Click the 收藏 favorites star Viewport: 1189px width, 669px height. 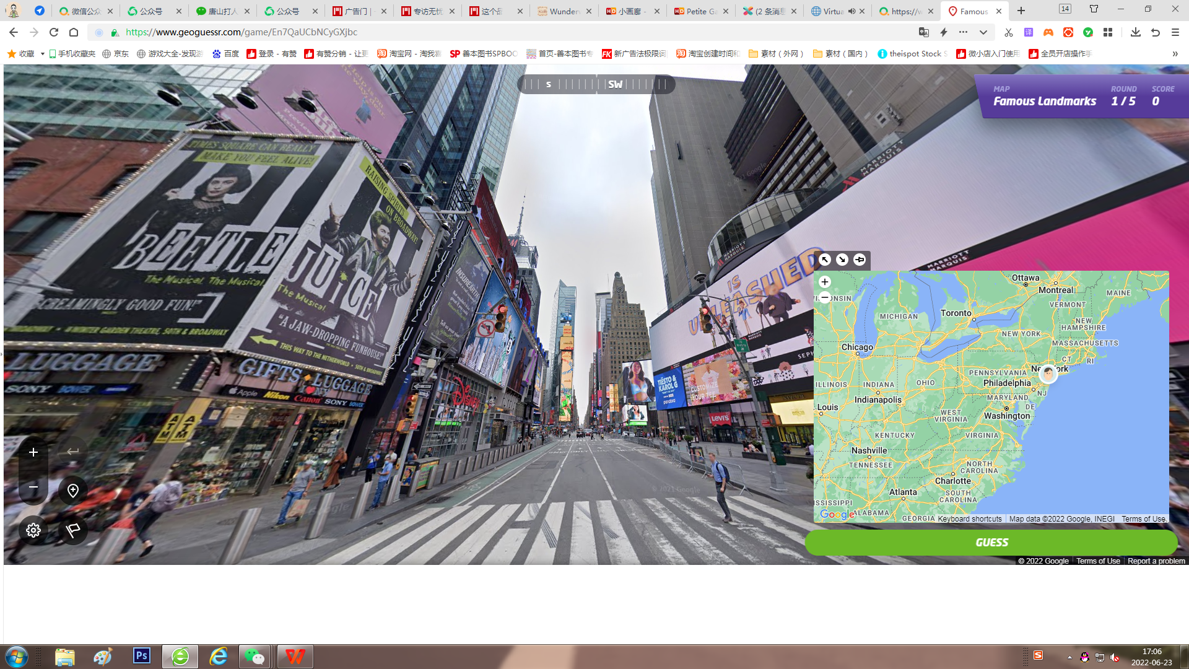point(11,54)
